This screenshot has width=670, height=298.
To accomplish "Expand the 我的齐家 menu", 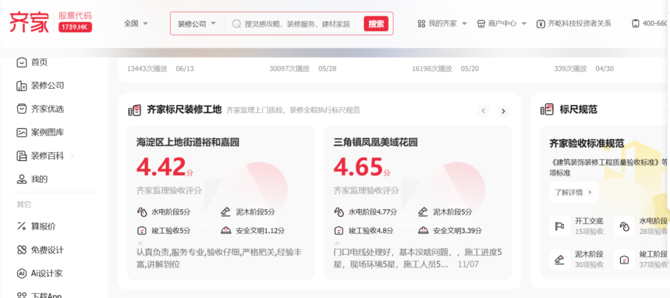I will click(442, 24).
